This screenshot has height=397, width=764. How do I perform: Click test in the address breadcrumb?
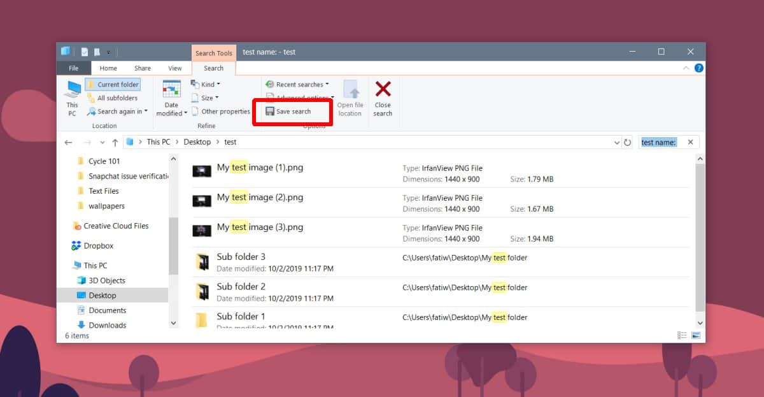[230, 142]
